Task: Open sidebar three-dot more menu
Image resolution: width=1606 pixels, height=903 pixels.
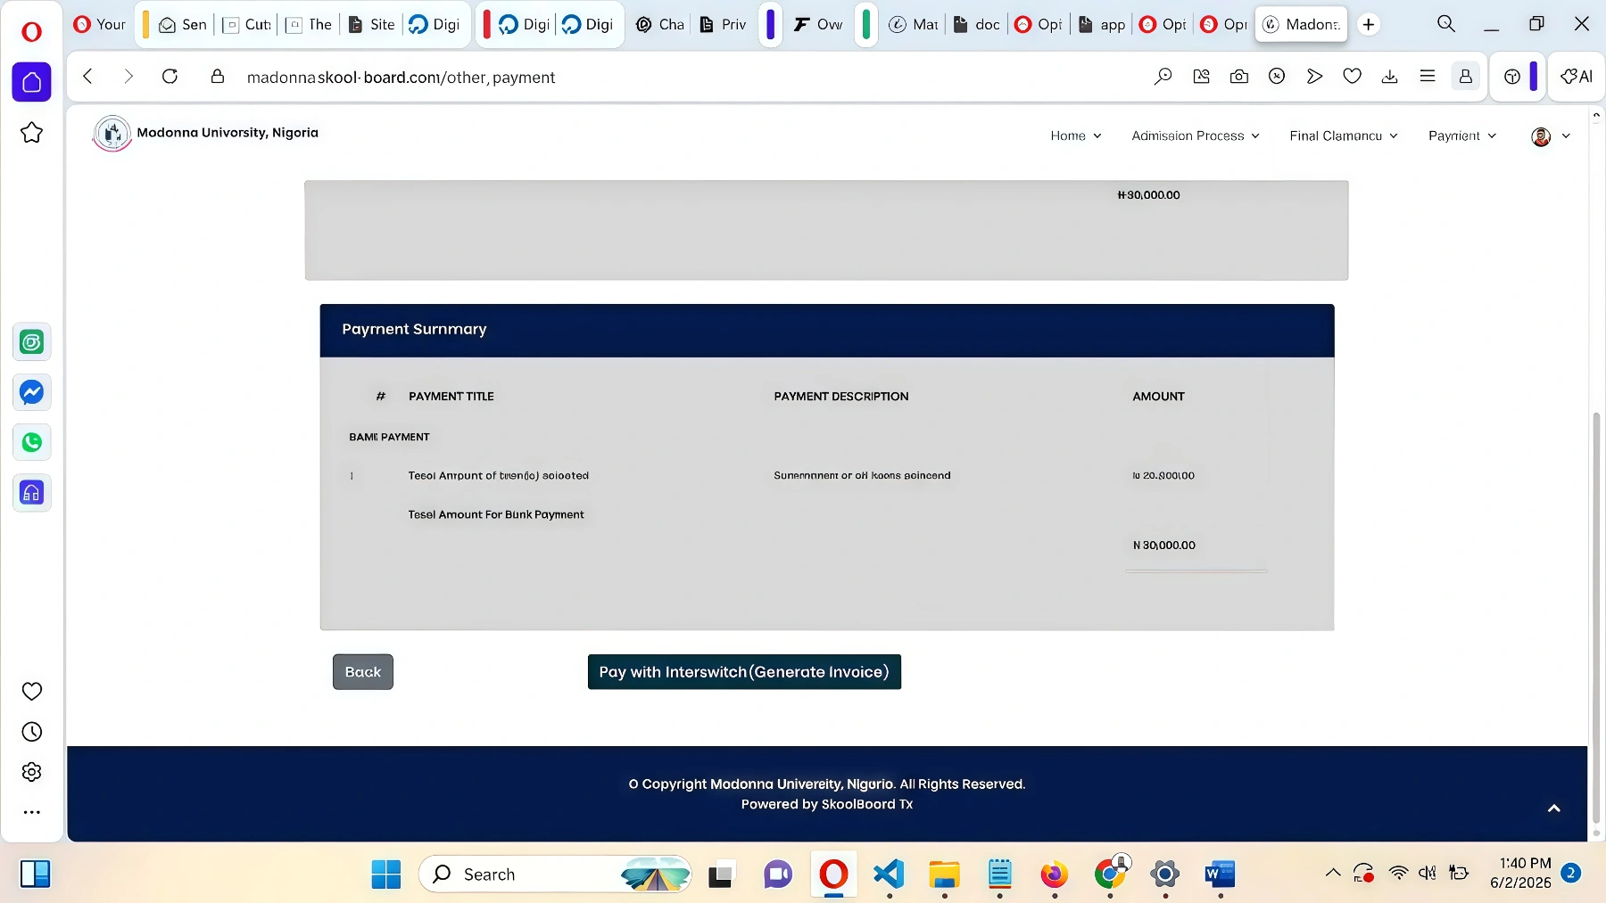Action: coord(31,812)
